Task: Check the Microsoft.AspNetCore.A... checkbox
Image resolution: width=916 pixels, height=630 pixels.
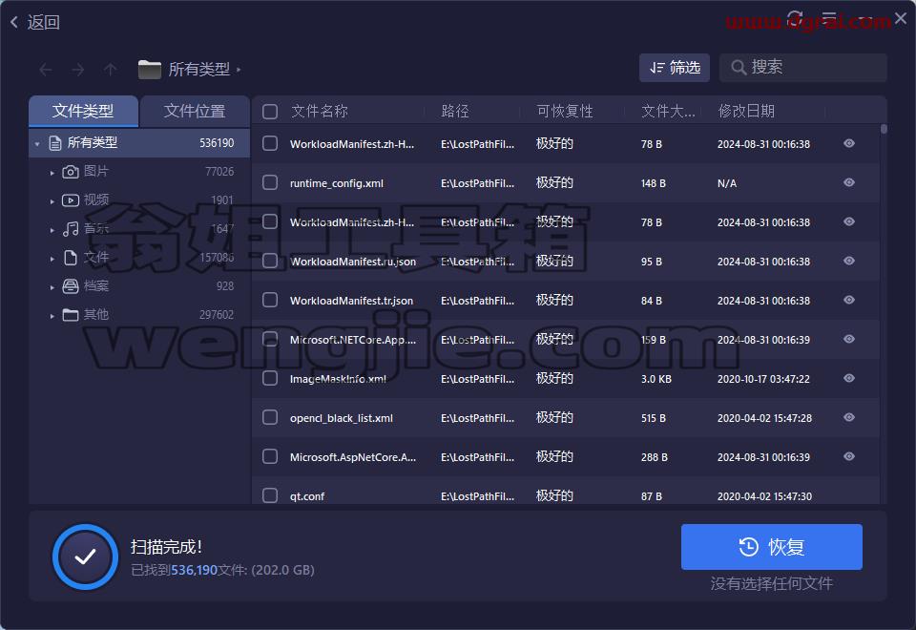Action: pos(270,456)
